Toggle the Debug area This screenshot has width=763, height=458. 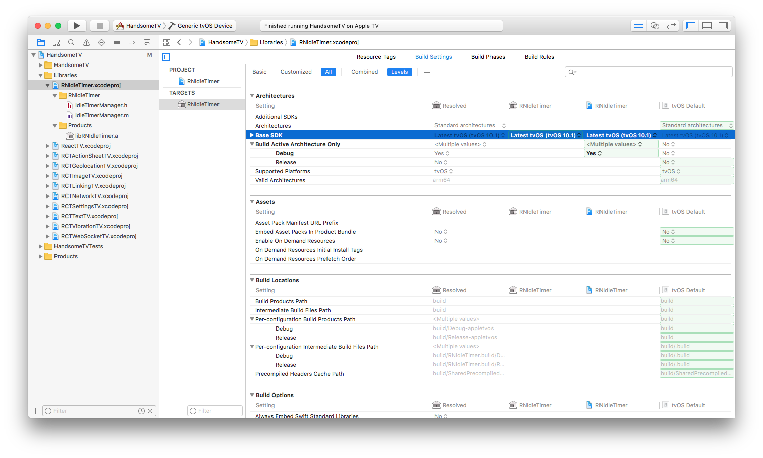tap(707, 26)
